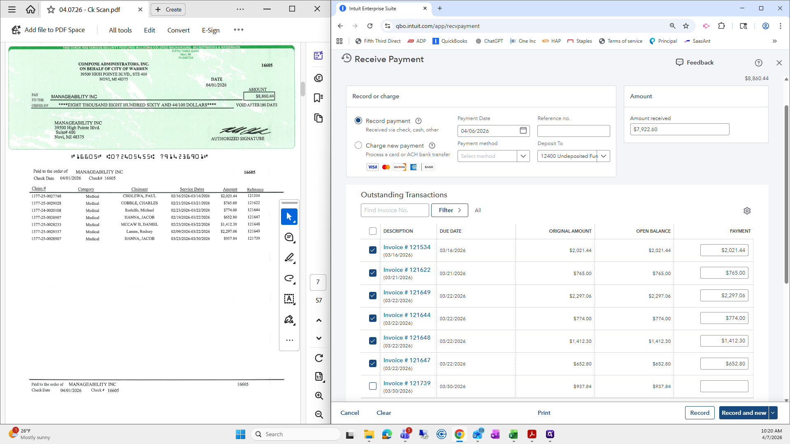
Task: Open the Payment Date calendar picker
Action: (x=523, y=130)
